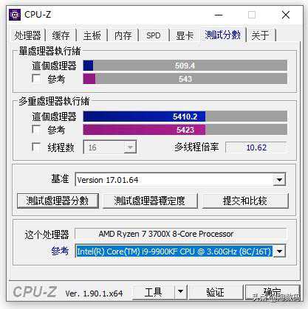Switch to the 缓存 tab
308x309 pixels.
pos(61,36)
